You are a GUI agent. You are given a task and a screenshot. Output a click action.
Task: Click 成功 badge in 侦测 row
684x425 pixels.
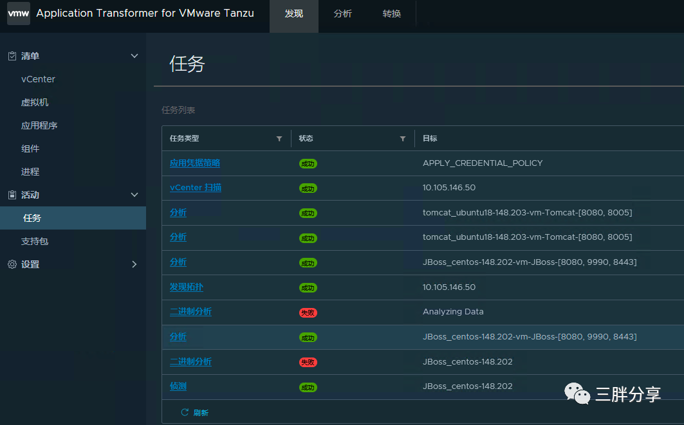click(x=308, y=387)
